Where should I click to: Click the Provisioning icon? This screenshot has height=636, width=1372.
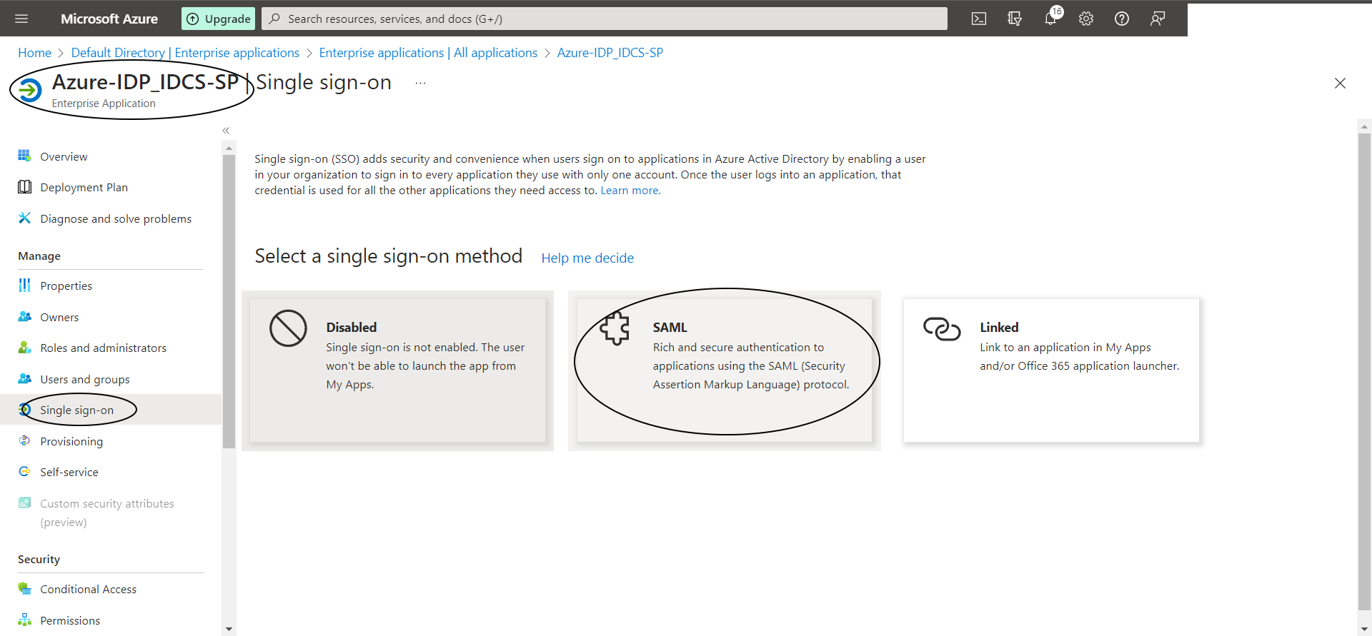coord(24,440)
